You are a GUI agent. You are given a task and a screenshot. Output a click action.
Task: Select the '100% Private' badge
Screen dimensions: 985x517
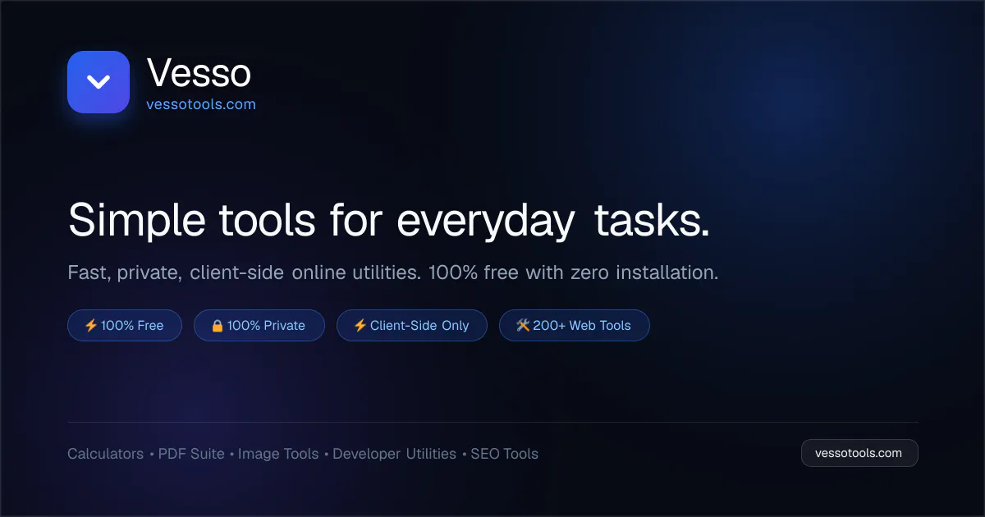259,326
